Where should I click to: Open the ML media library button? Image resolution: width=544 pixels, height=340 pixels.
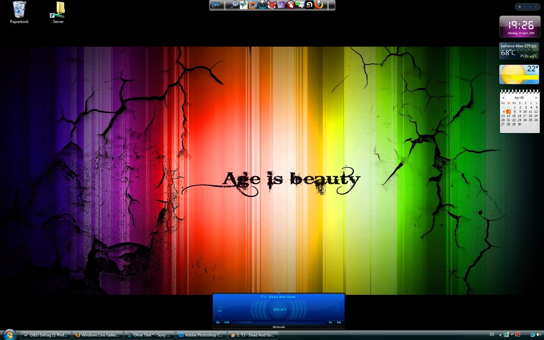pos(218,322)
